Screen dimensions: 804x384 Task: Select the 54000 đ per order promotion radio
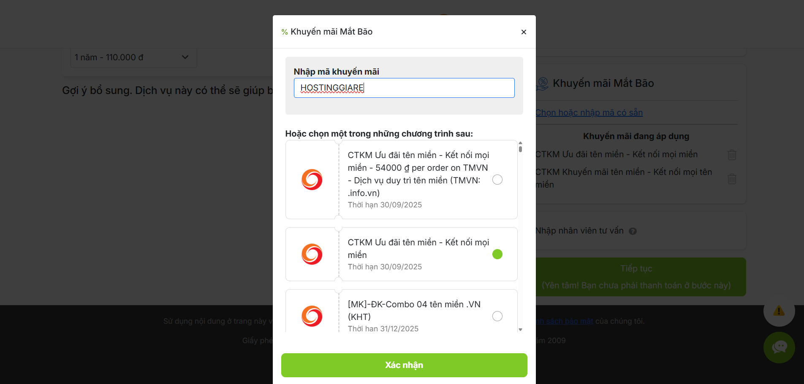coord(497,180)
